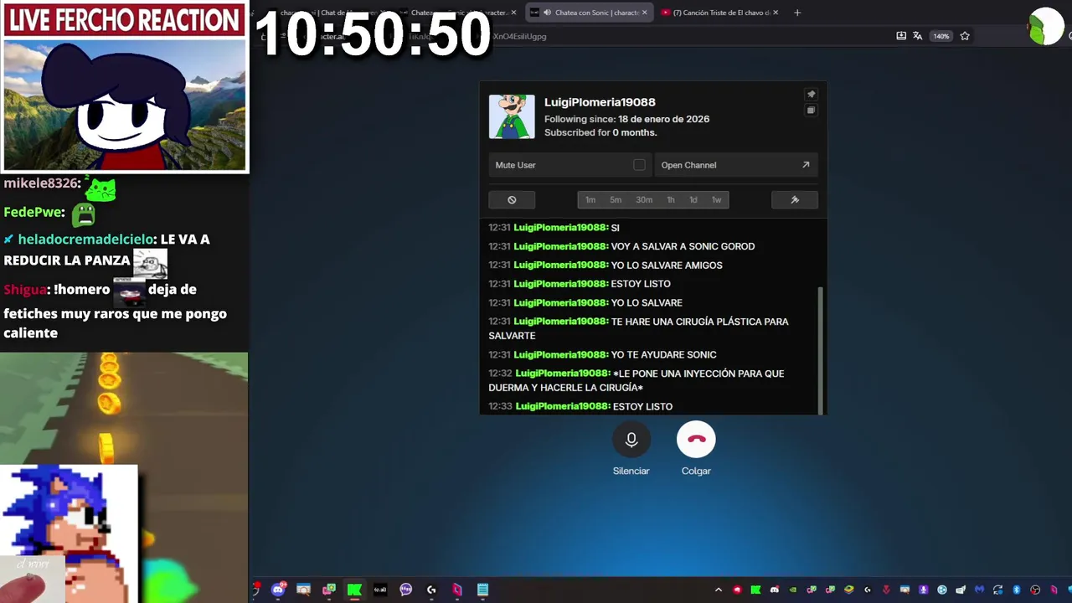Click mikele8326 username in chat overlay
Viewport: 1072px width, 603px height.
pyautogui.click(x=42, y=183)
